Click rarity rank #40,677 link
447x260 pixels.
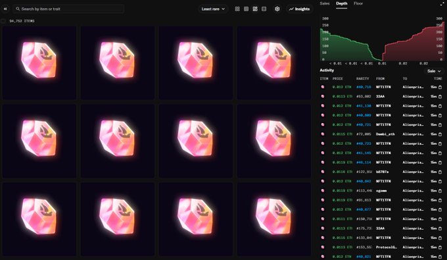click(364, 209)
